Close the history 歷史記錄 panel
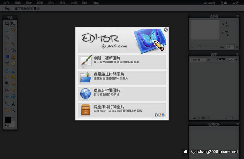244x159 pixels. tap(238, 124)
